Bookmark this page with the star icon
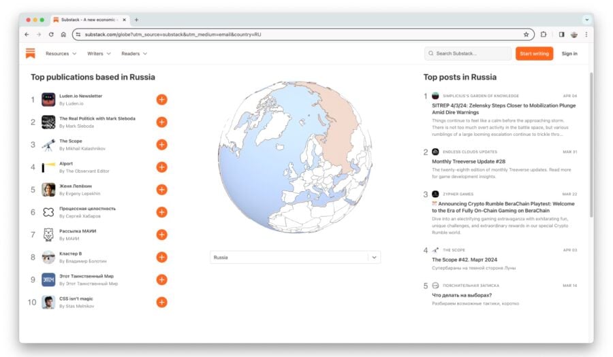 [526, 34]
